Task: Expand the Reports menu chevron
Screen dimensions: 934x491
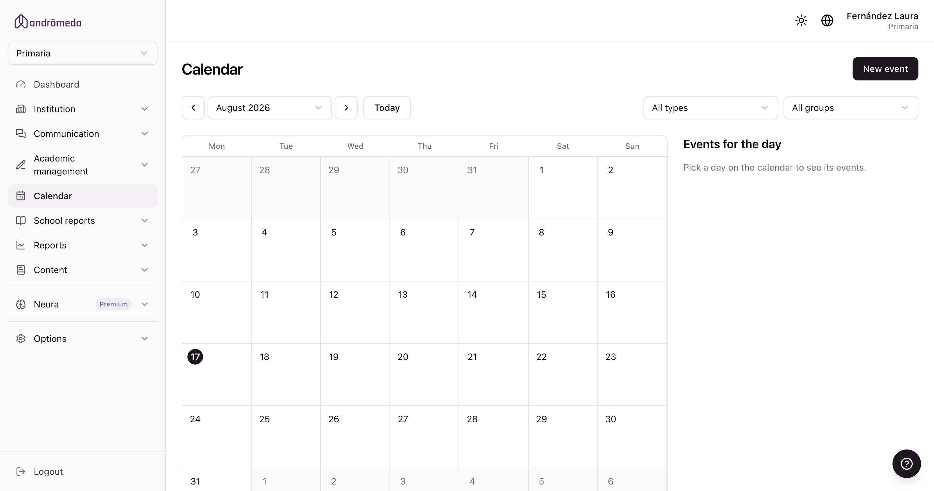Action: point(145,245)
